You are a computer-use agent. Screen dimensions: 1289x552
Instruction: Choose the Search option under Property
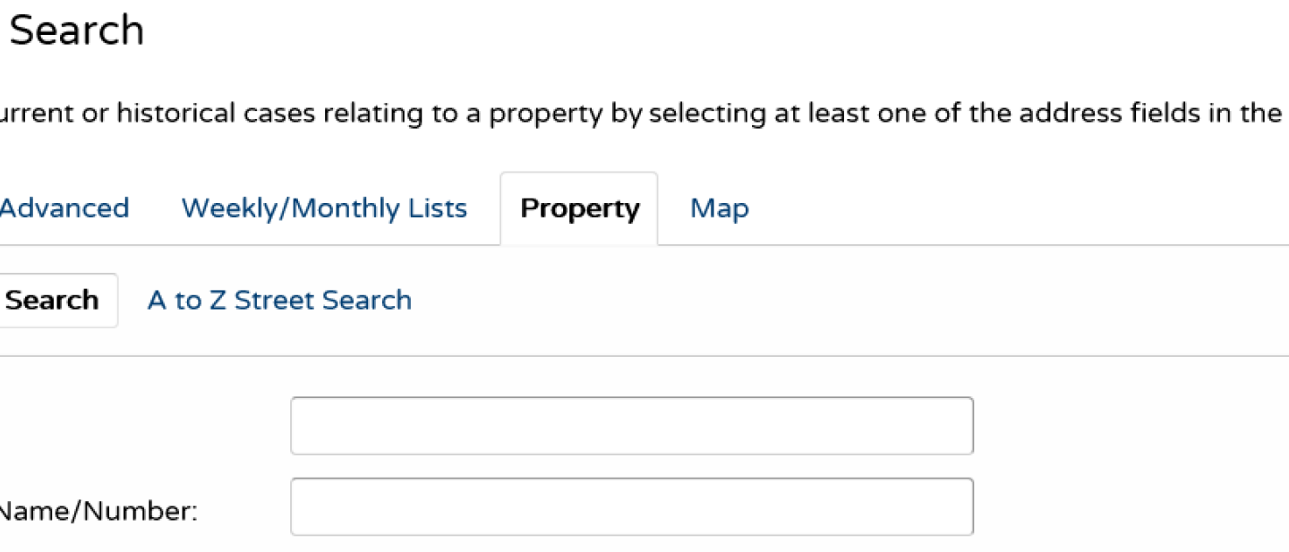51,300
